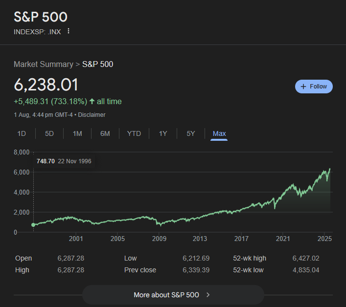
Task: Select the 5Y time range tab
Action: click(x=191, y=133)
